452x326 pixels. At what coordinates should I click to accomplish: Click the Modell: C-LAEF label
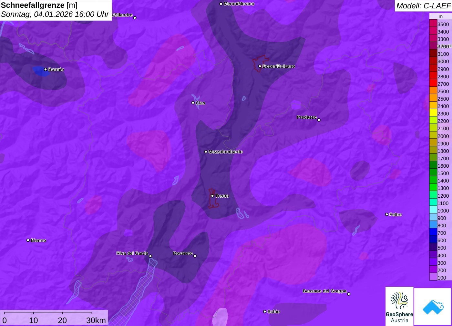423,6
